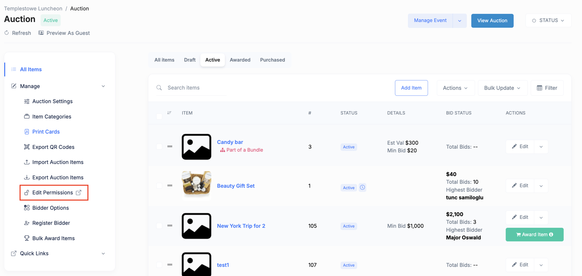This screenshot has height=276, width=582.
Task: Go to Templestowe Luncheon breadcrumb
Action: 33,8
